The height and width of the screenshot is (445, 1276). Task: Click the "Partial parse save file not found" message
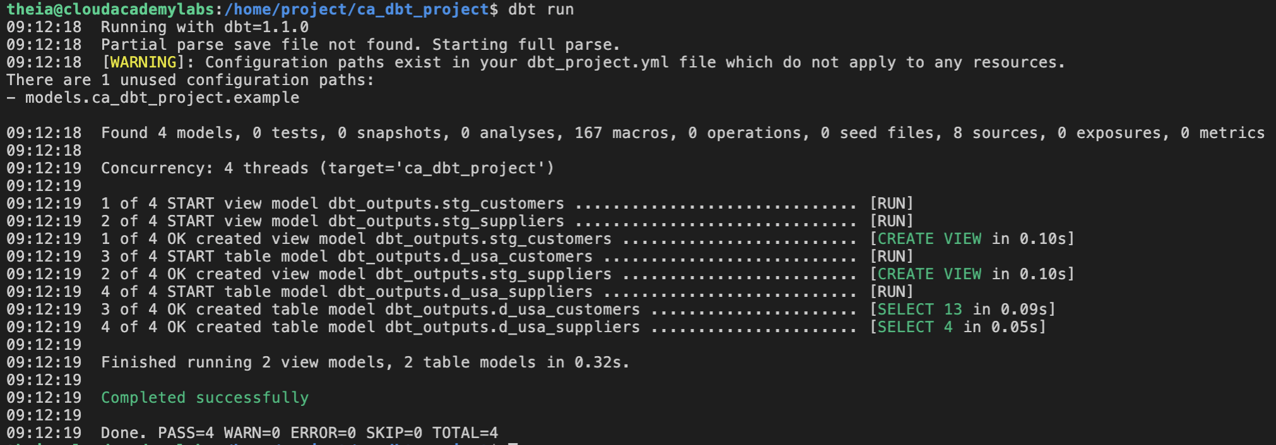360,45
